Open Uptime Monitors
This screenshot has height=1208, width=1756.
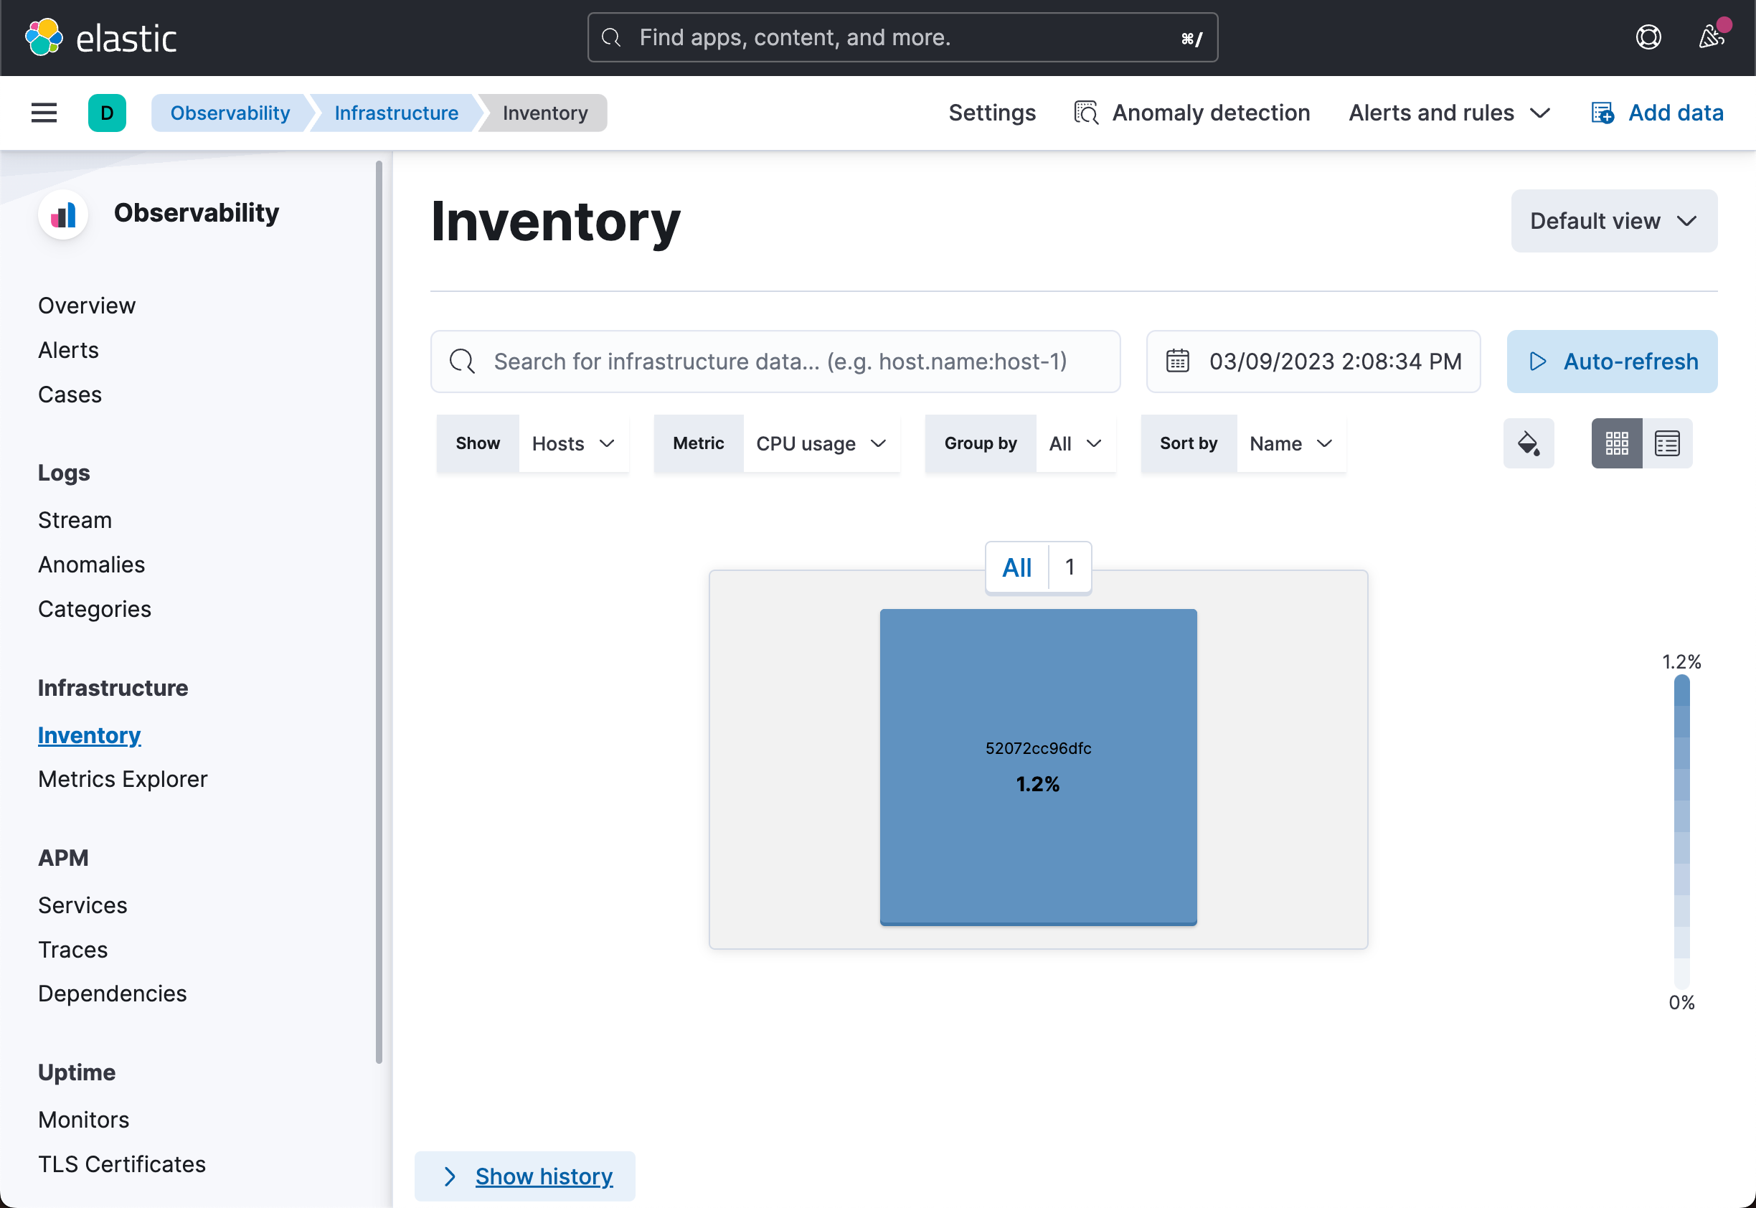click(83, 1120)
